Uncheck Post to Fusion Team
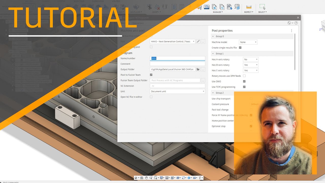Image resolution: width=325 pixels, height=183 pixels. (x=151, y=75)
